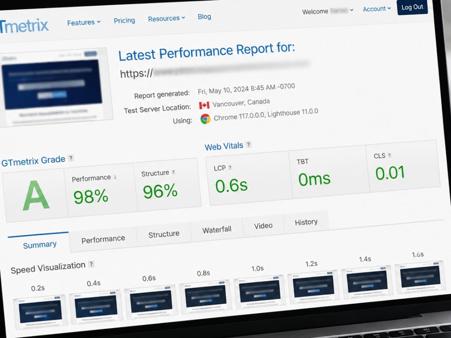This screenshot has height=338, width=451.
Task: Click the 0ms TBT value
Action: [x=314, y=179]
